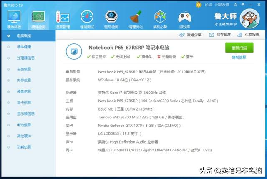Open the 硬件体检 hardware checkup icon
The width and height of the screenshot is (267, 179).
tap(14, 18)
